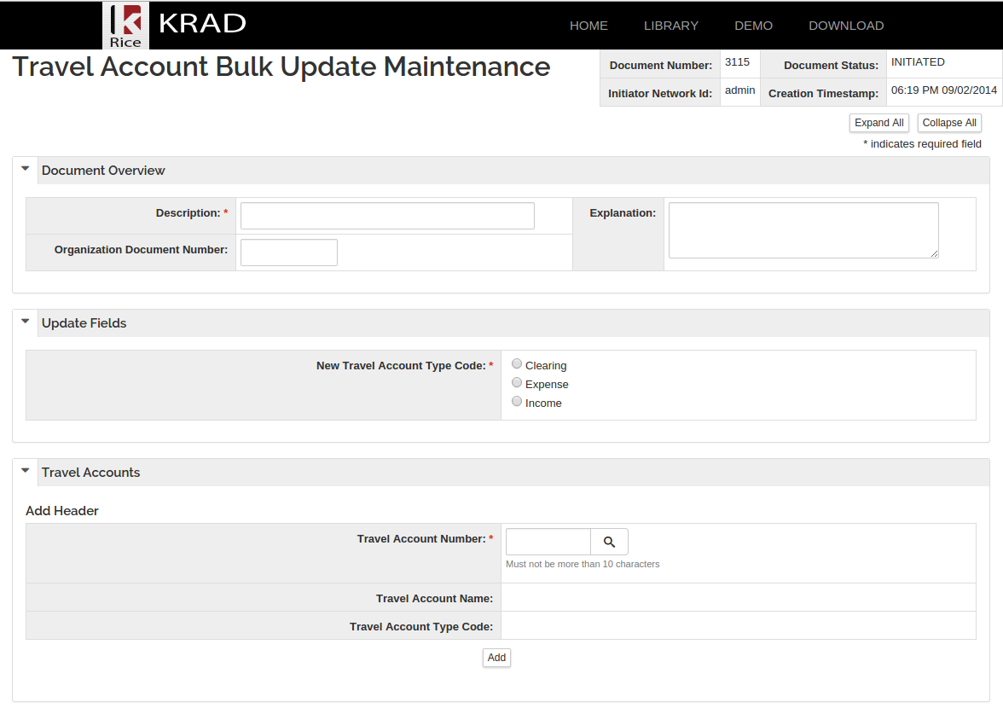Viewport: 1003px width, 714px height.
Task: Select the Expense account type radio
Action: tap(517, 382)
